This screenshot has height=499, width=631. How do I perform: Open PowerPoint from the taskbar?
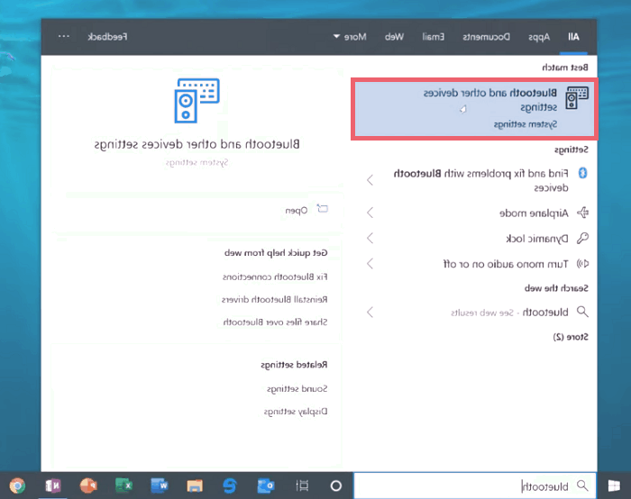[x=88, y=485]
